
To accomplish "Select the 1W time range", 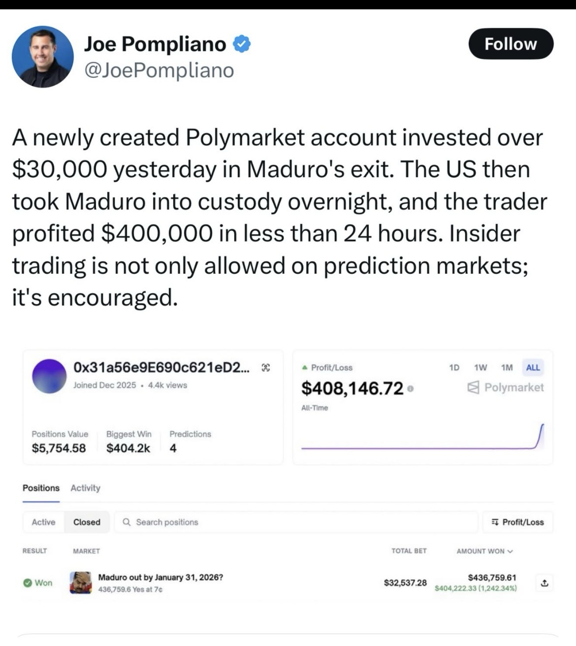I will click(480, 367).
